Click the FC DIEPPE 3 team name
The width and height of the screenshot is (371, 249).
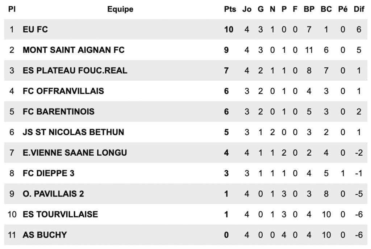(49, 173)
